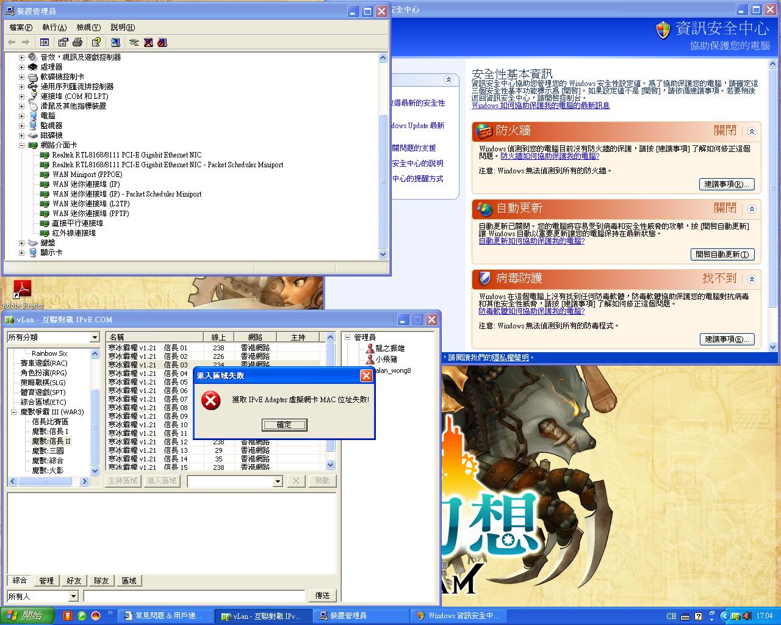The image size is (781, 625).
Task: Switch to the 管理 tab in vLan
Action: click(x=46, y=580)
